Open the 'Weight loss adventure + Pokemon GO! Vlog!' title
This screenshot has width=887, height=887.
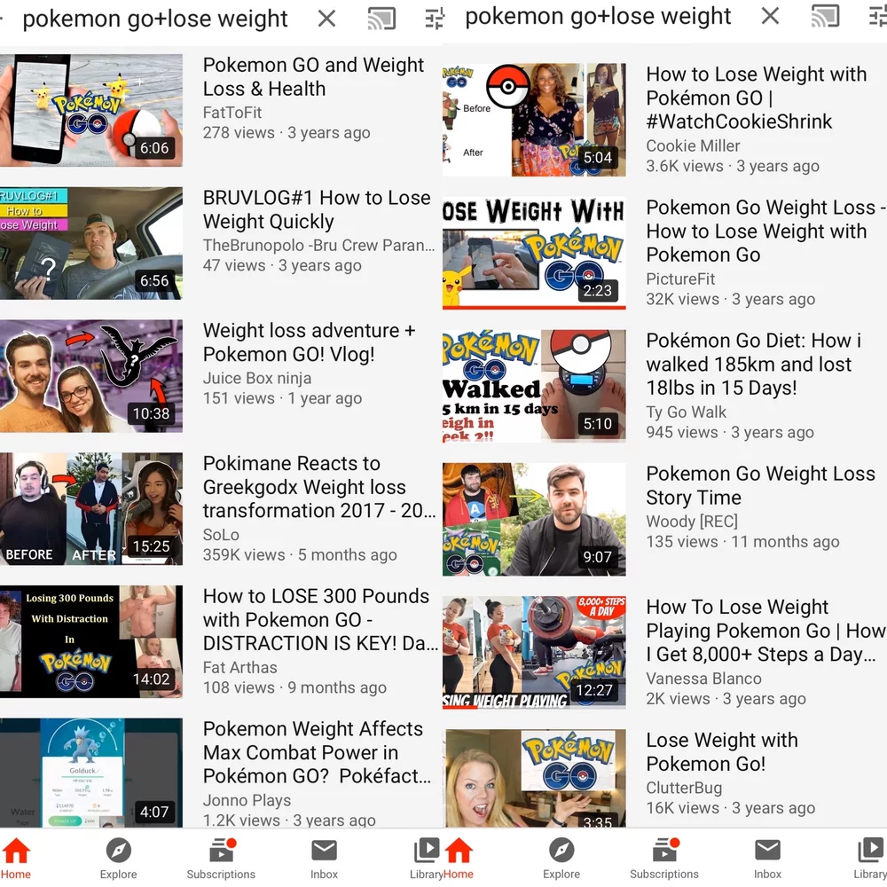[309, 342]
